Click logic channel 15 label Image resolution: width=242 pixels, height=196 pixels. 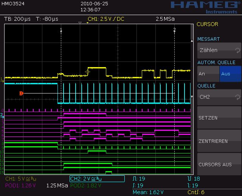[x=2, y=173]
